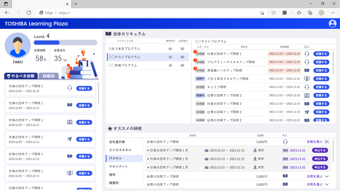Click the Level 4 progress bar

(65, 43)
